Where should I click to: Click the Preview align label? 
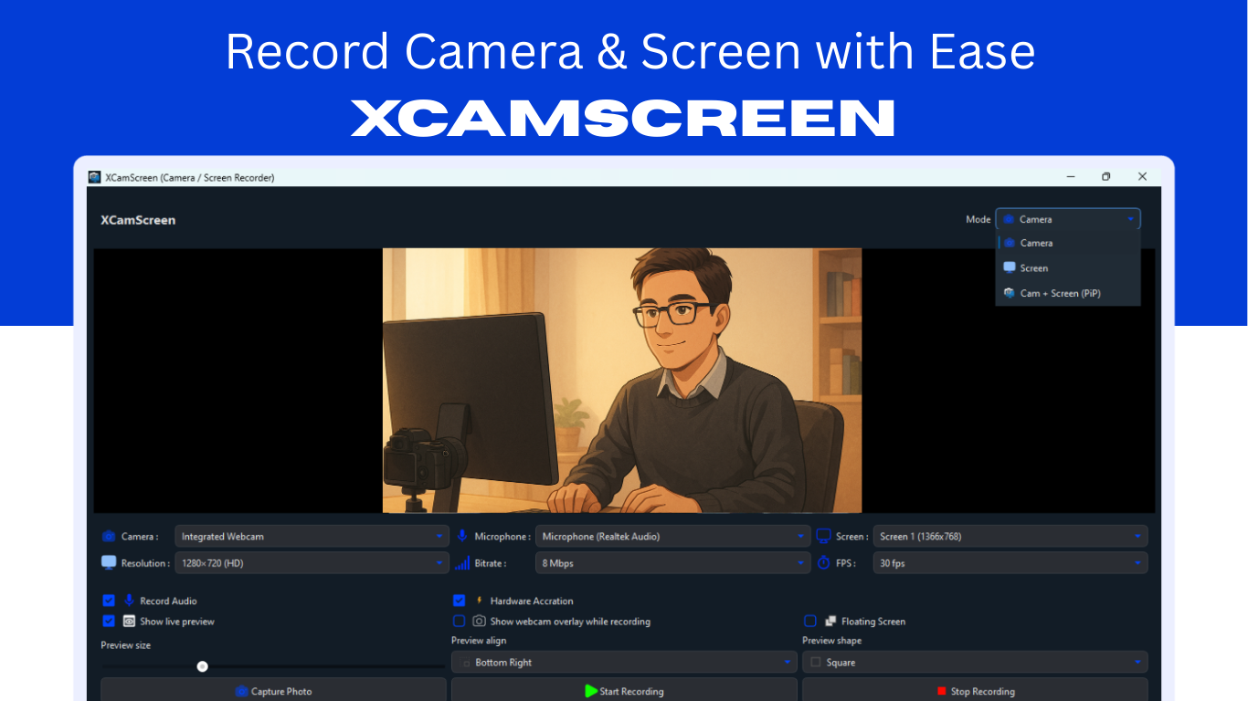point(479,641)
